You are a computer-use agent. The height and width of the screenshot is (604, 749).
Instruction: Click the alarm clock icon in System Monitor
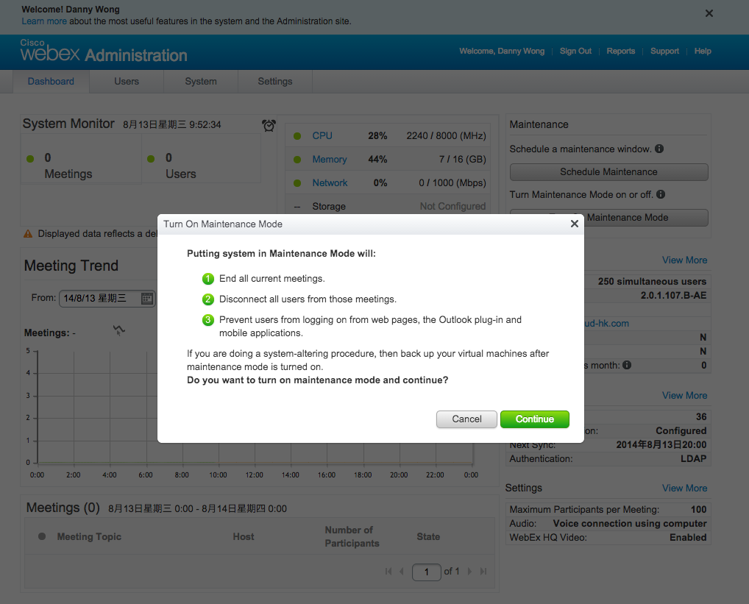[x=268, y=125]
